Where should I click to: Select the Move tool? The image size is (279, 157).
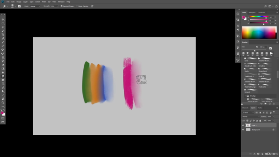[x=3, y=20]
